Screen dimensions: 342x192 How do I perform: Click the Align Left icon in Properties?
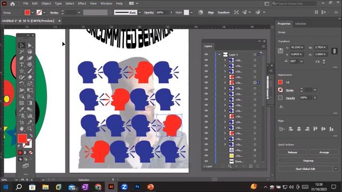click(x=291, y=129)
